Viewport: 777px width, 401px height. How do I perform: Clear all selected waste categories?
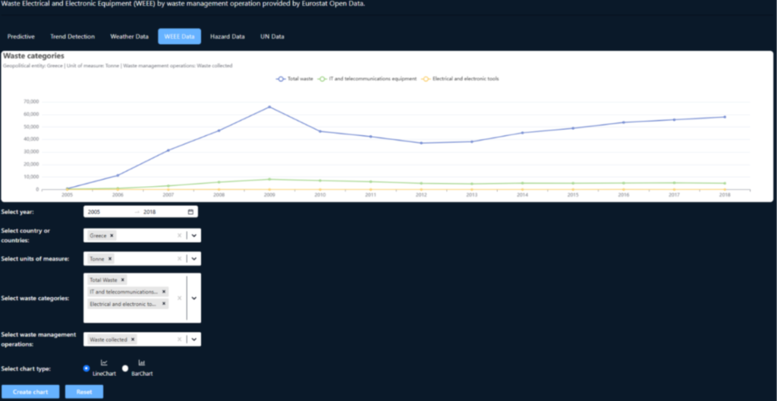180,298
